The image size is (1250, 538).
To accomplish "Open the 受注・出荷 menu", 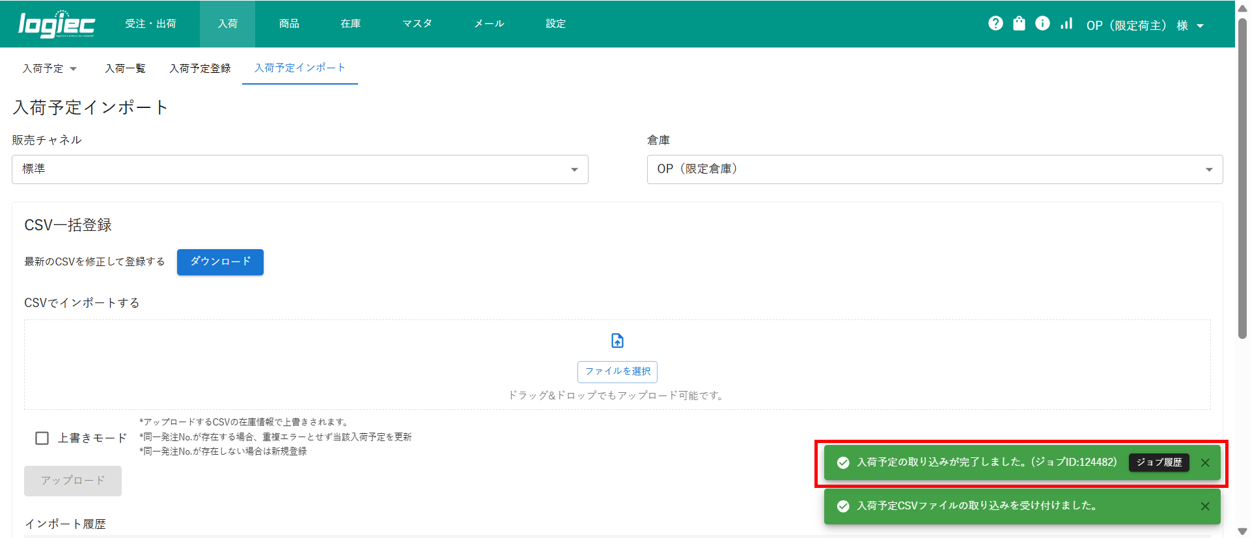I will pos(150,23).
